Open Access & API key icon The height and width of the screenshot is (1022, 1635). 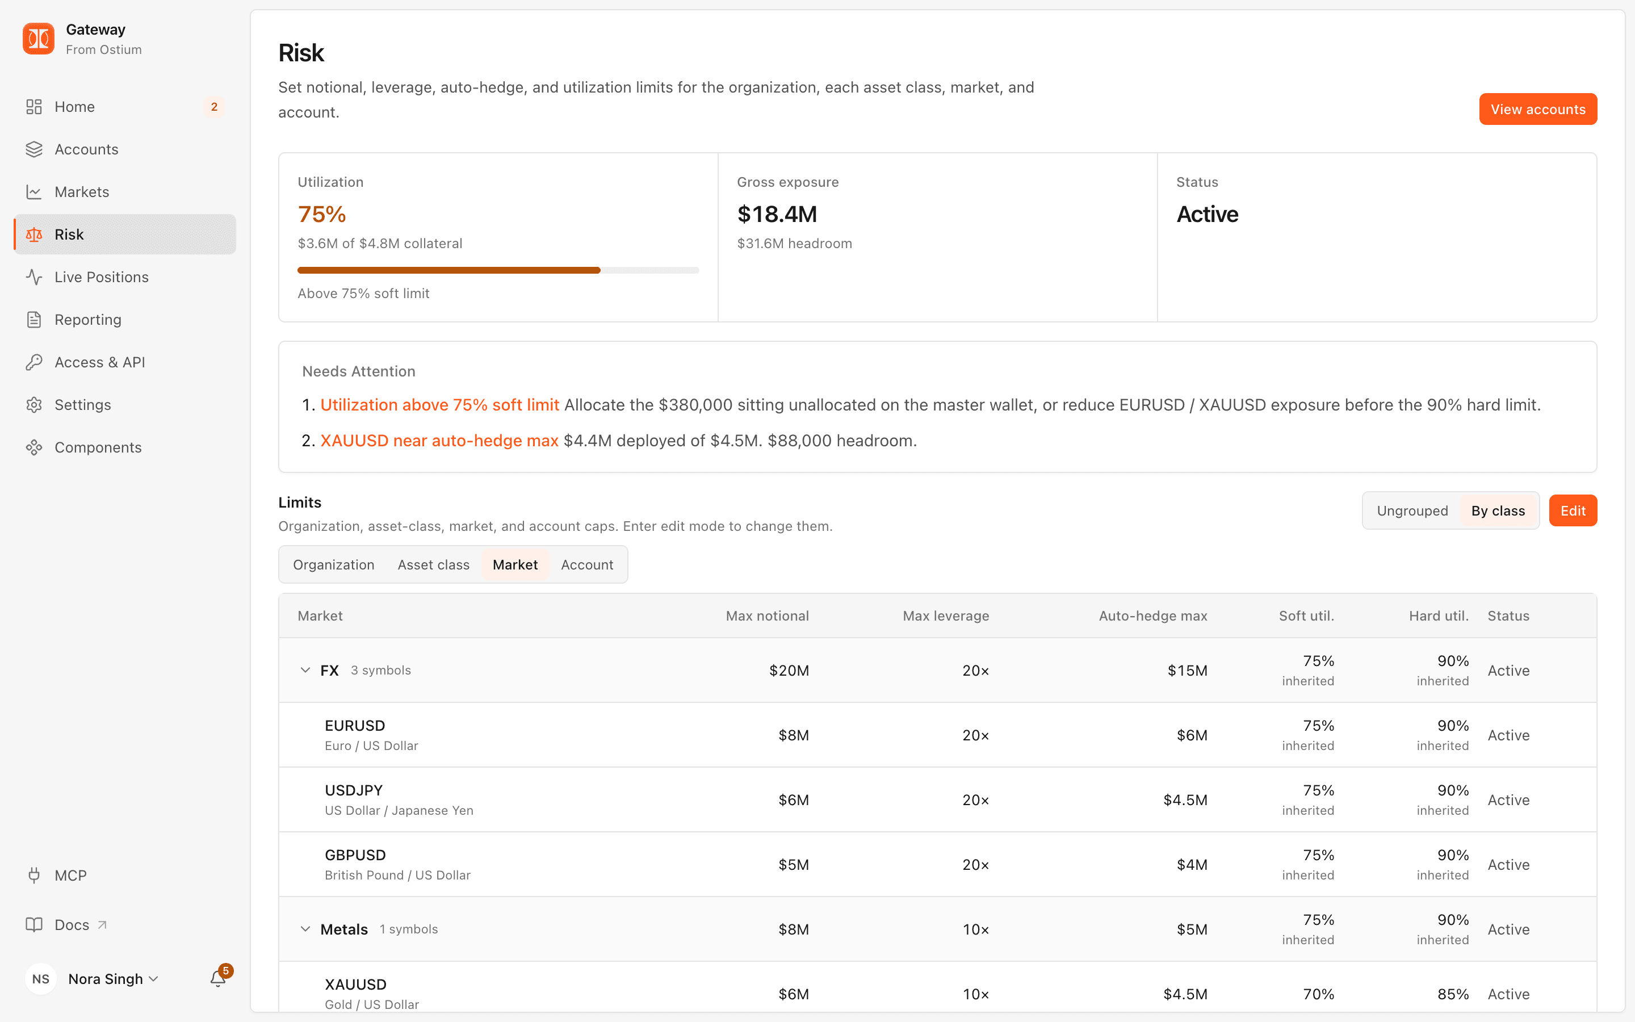tap(34, 362)
